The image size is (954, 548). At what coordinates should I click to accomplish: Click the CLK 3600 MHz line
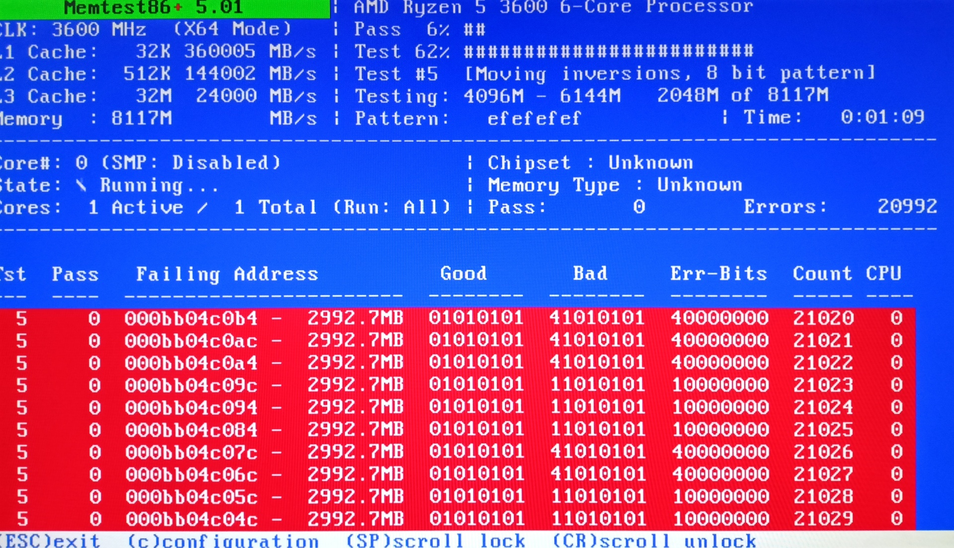click(x=145, y=29)
